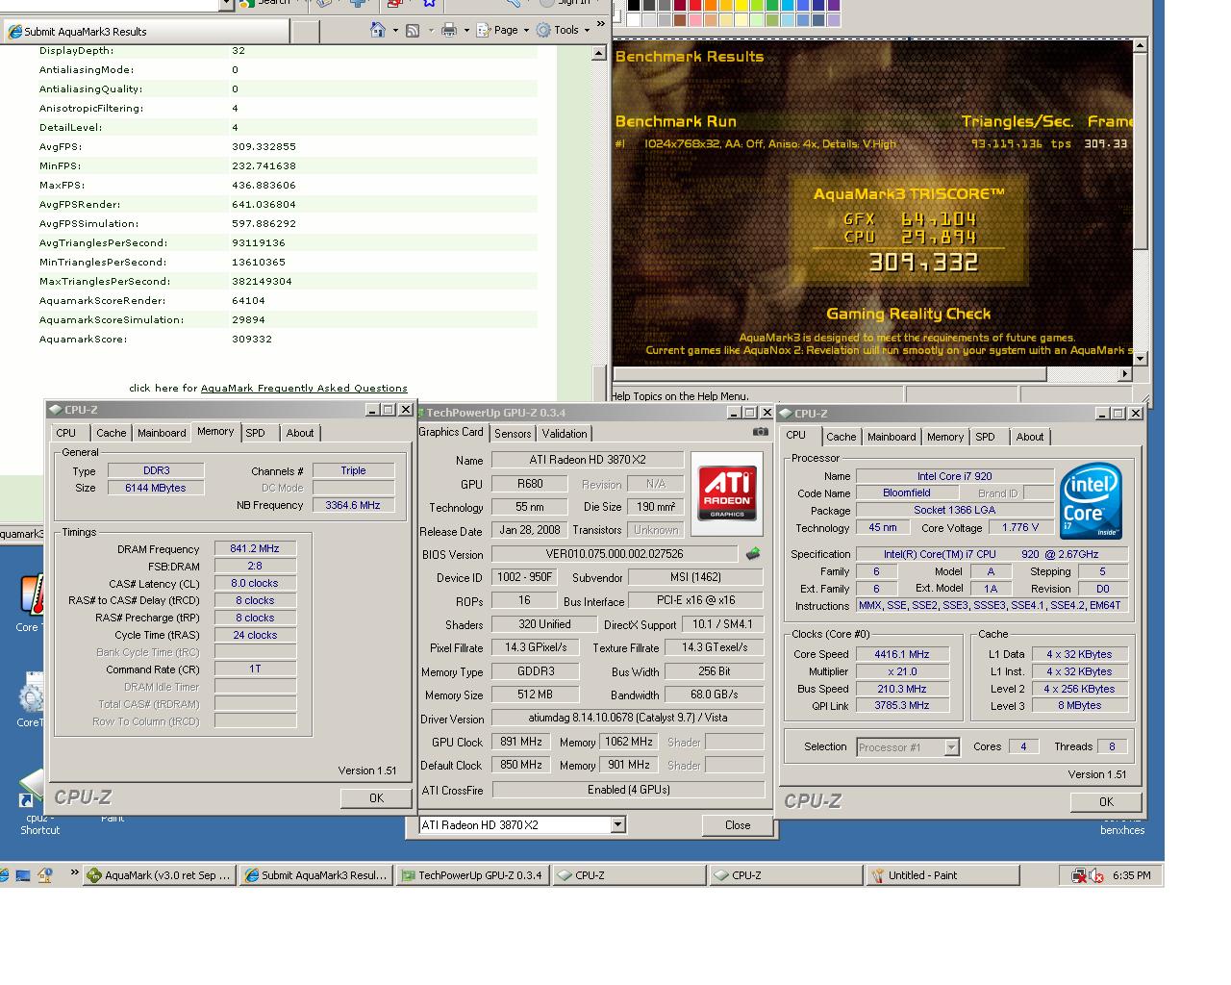Expand quick launch overflow chevron on taskbar
1231x985 pixels.
pos(74,873)
